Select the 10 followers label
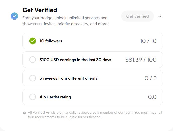The width and height of the screenshot is (173, 131). [x=51, y=41]
